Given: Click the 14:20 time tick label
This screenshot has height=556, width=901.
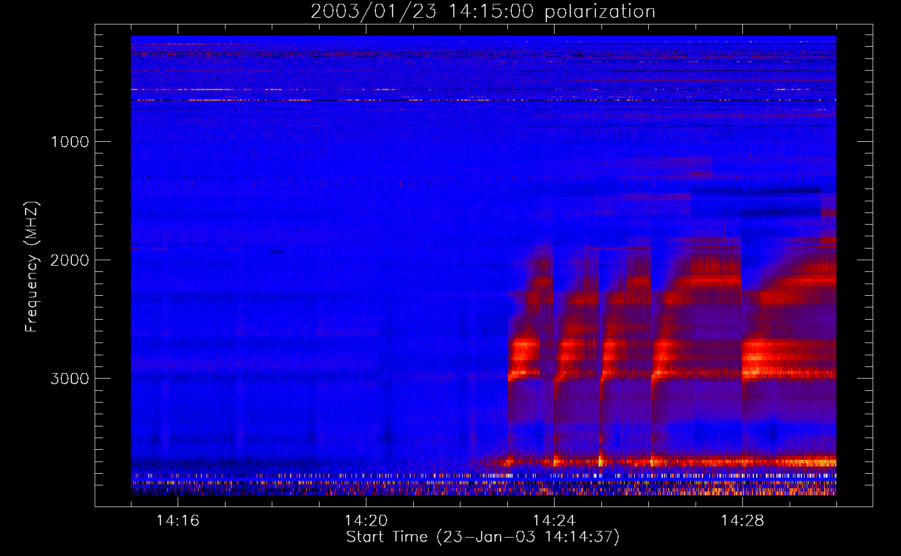Looking at the screenshot, I should click(366, 521).
